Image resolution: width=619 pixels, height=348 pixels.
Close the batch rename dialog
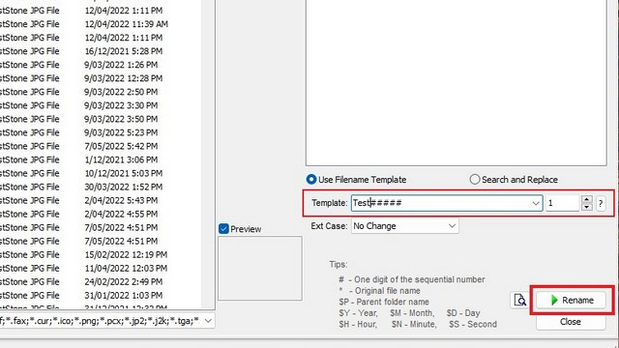click(x=571, y=322)
